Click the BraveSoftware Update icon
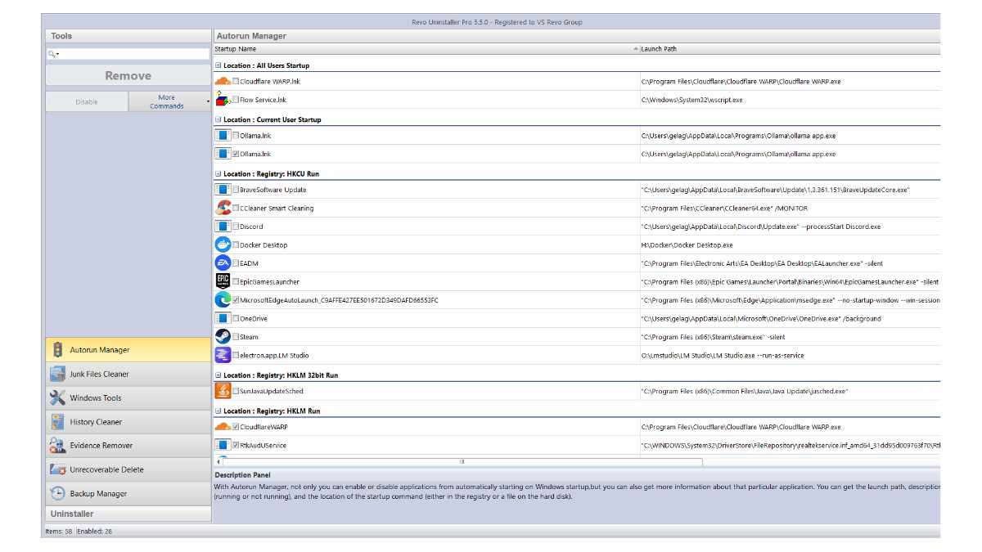 (223, 190)
